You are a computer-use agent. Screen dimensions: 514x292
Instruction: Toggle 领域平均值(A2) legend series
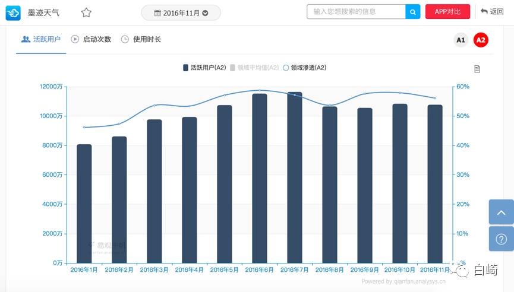pos(254,68)
